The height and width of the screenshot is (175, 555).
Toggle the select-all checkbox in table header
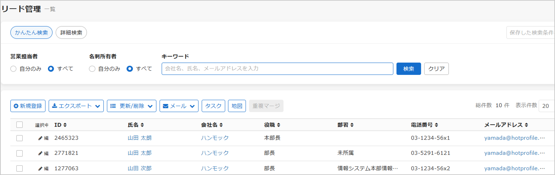click(x=19, y=125)
